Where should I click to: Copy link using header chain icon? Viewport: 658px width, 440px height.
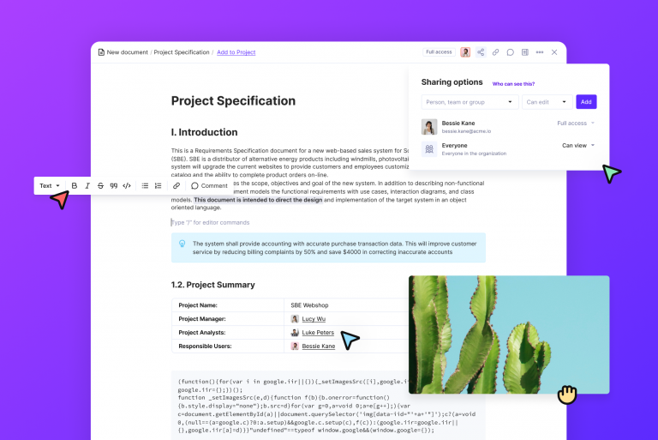pos(495,52)
